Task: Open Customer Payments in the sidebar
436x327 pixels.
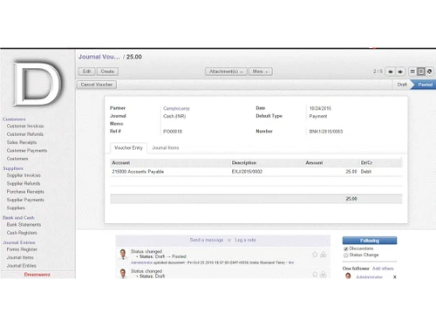Action: pos(27,151)
